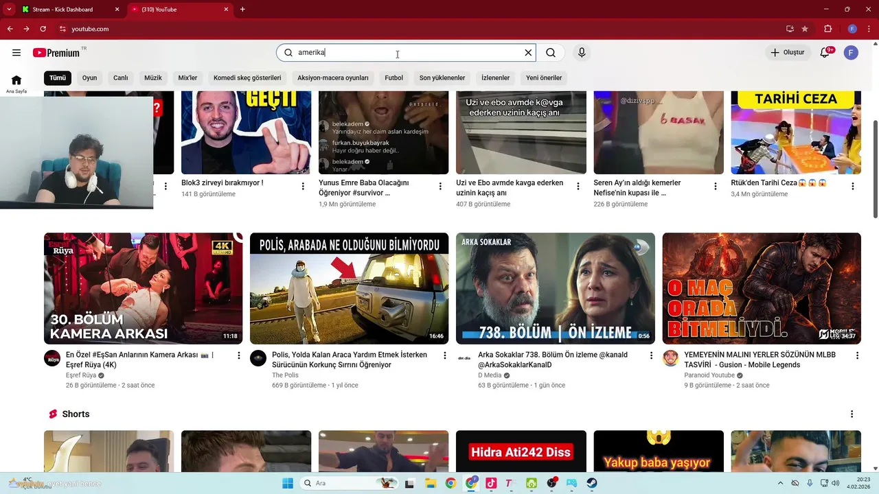Open Chrome profile avatar
Viewport: 879px width, 494px height.
coord(852,29)
